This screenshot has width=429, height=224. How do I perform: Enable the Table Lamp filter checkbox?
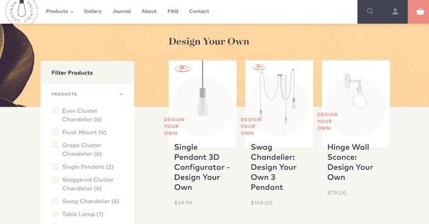(x=55, y=214)
